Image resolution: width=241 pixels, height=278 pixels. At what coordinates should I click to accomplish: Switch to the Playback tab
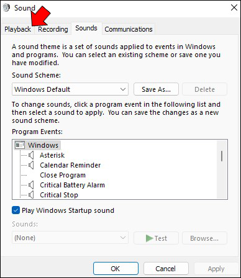point(17,29)
